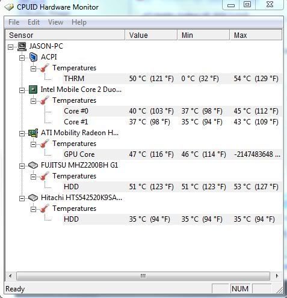Click the Value column header

[x=151, y=35]
